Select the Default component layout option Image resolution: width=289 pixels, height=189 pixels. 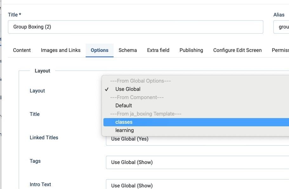(x=124, y=105)
